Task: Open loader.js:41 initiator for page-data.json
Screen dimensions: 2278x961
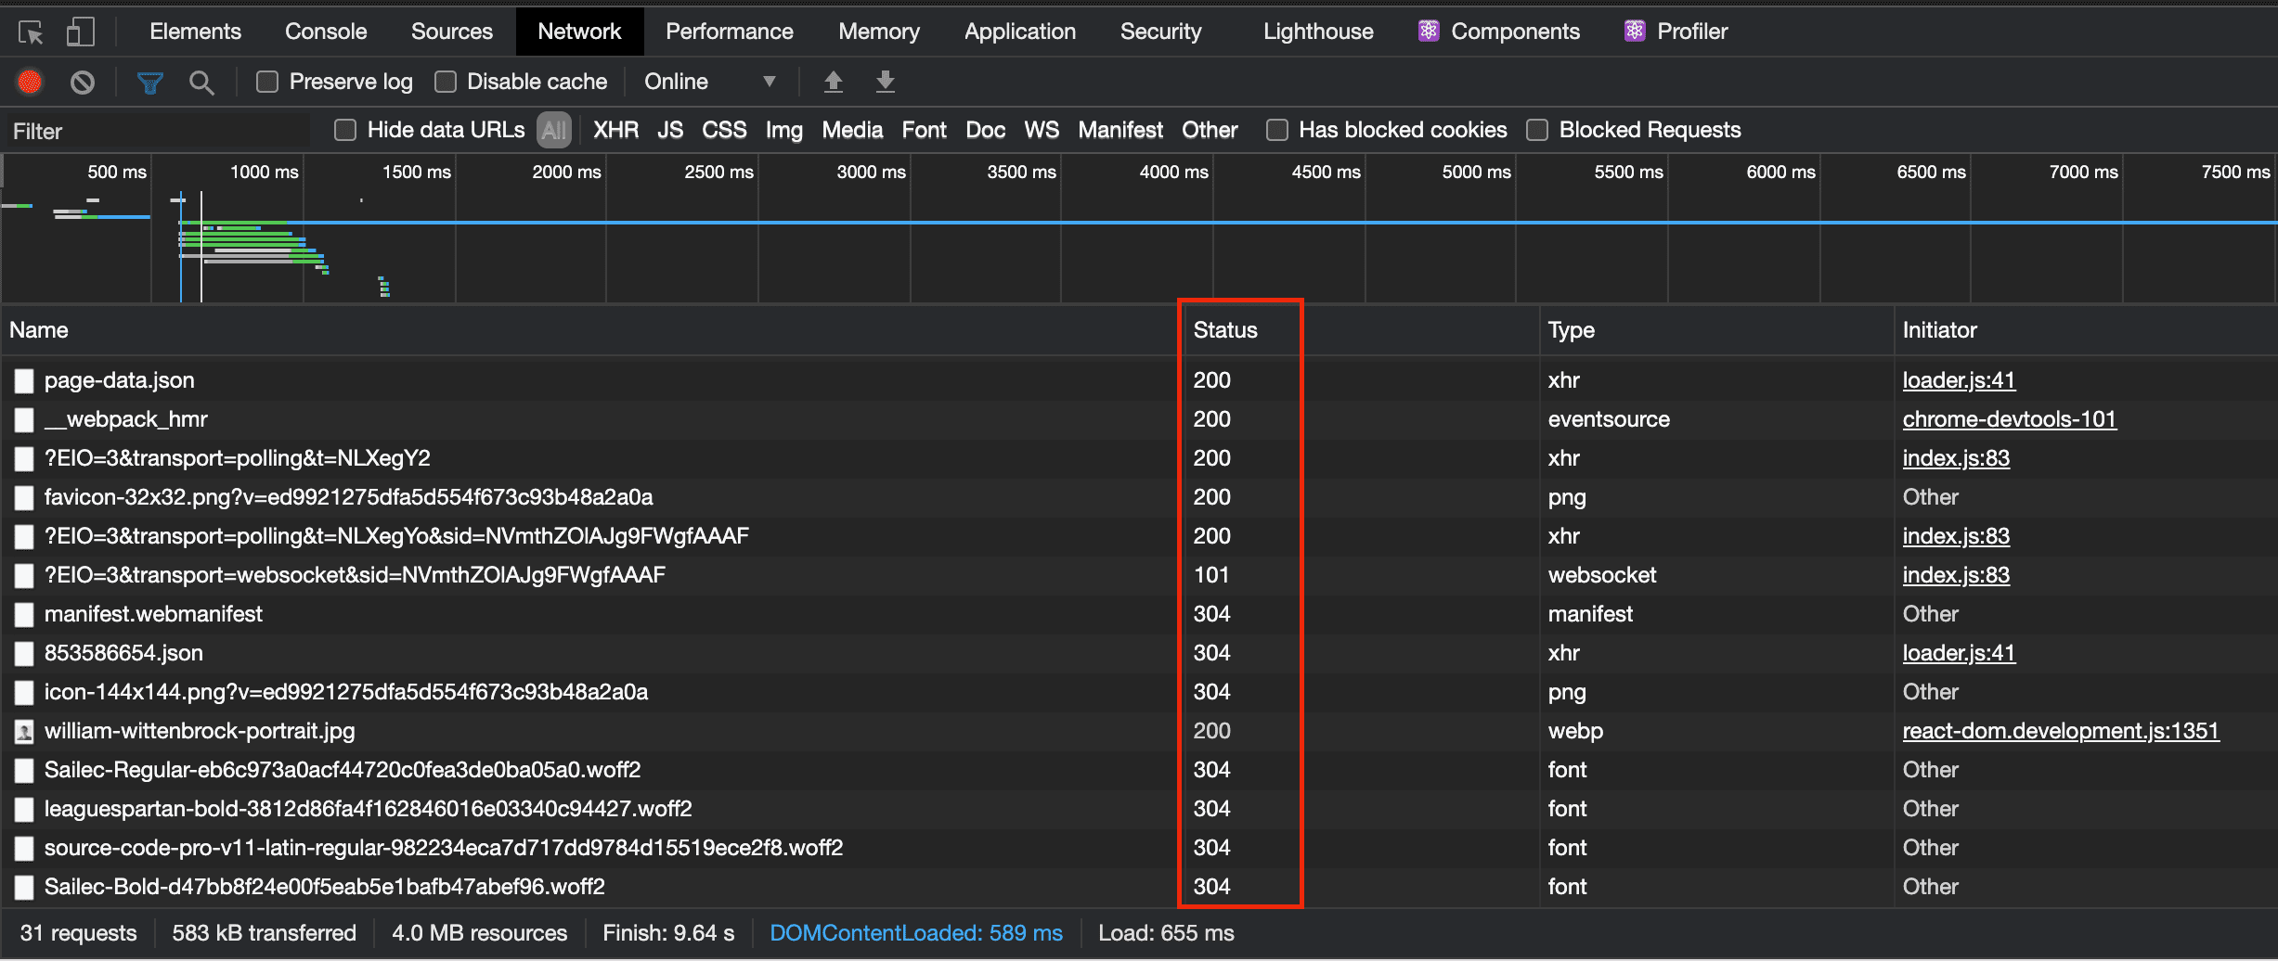Action: [1959, 381]
